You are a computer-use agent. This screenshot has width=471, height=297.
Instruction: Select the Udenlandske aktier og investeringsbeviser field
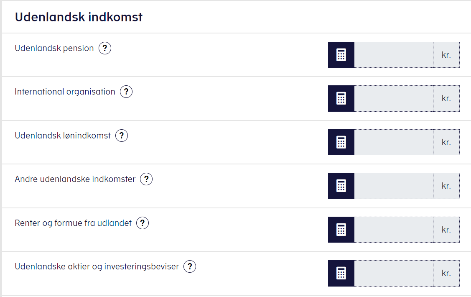coord(394,273)
